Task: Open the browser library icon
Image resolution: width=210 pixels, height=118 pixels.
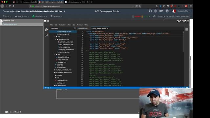Action: point(164,6)
